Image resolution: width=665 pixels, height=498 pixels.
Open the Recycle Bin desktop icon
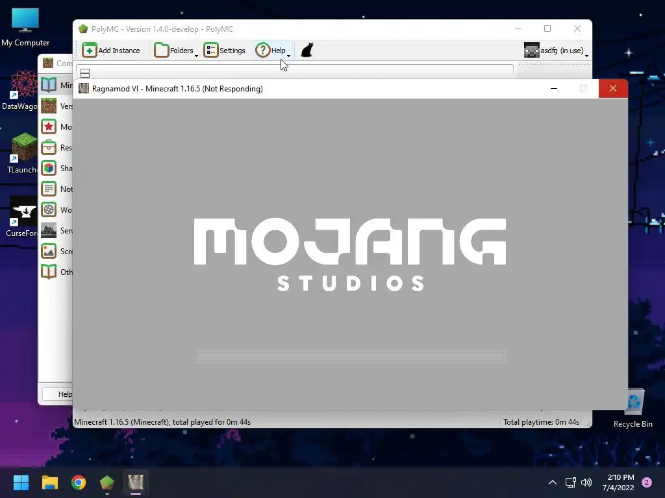633,409
